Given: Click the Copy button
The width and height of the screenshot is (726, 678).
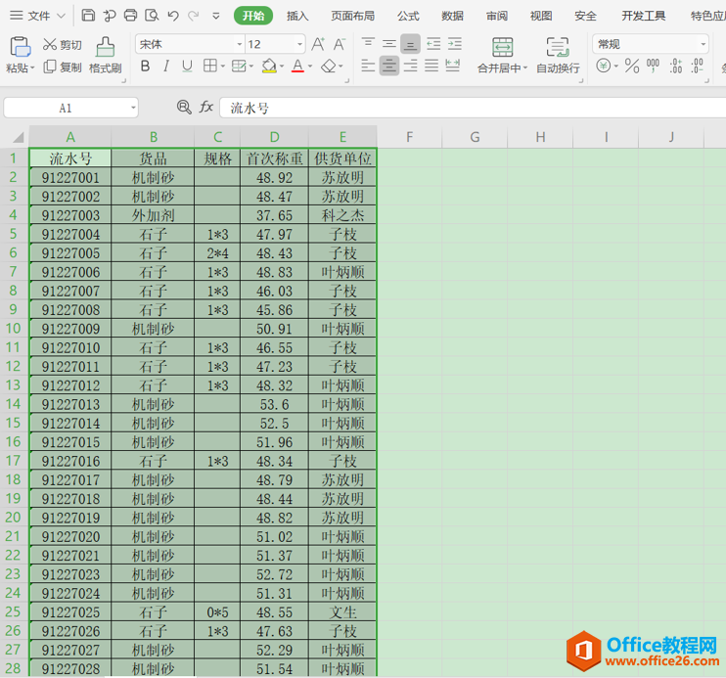Looking at the screenshot, I should point(62,68).
